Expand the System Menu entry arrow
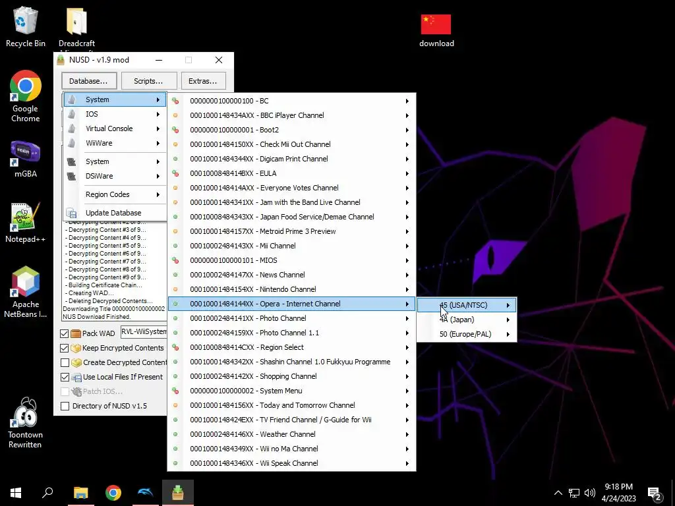The width and height of the screenshot is (675, 506). (407, 391)
